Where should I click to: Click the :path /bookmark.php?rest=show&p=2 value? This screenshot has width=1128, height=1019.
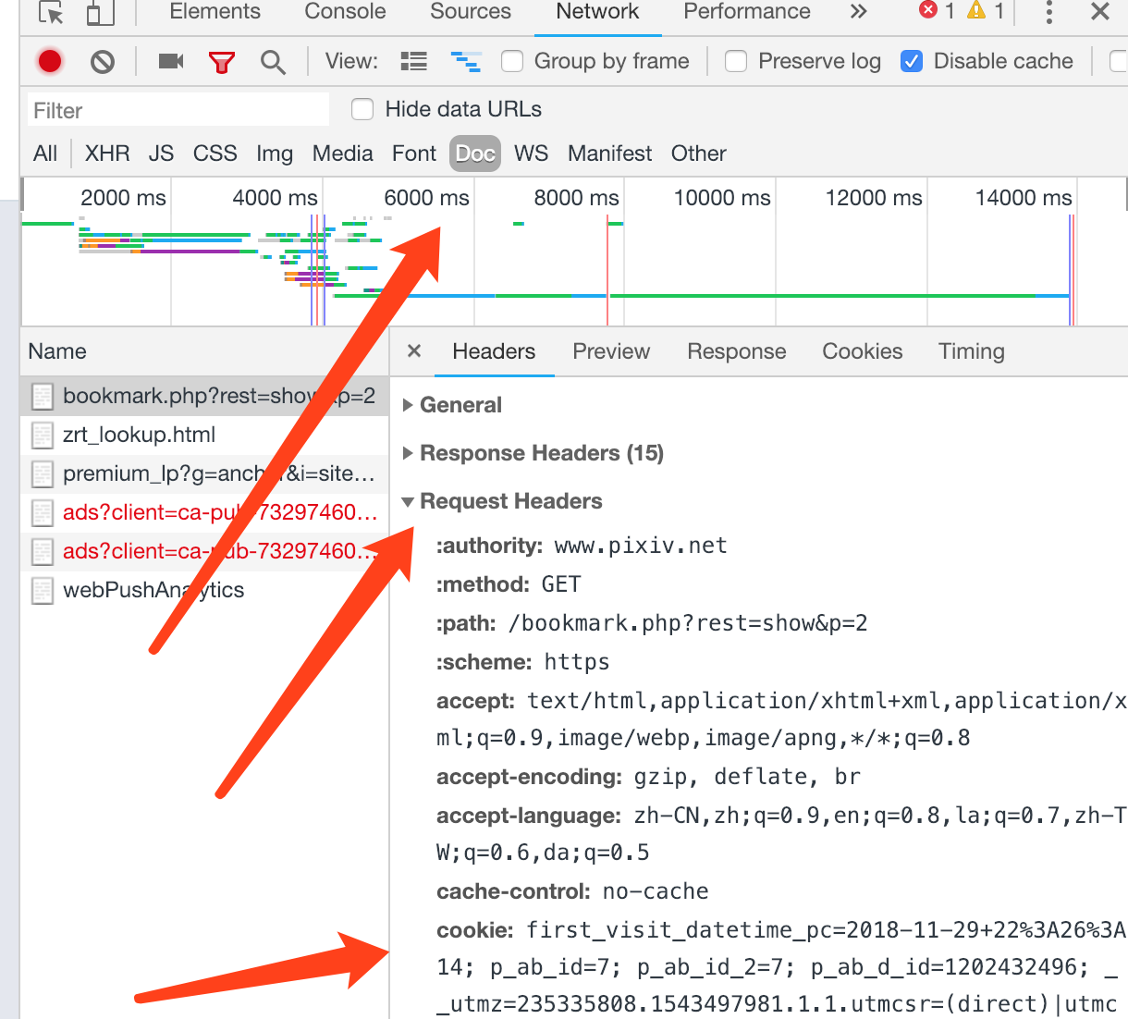coord(688,623)
